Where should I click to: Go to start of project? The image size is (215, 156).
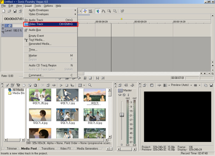(97, 78)
